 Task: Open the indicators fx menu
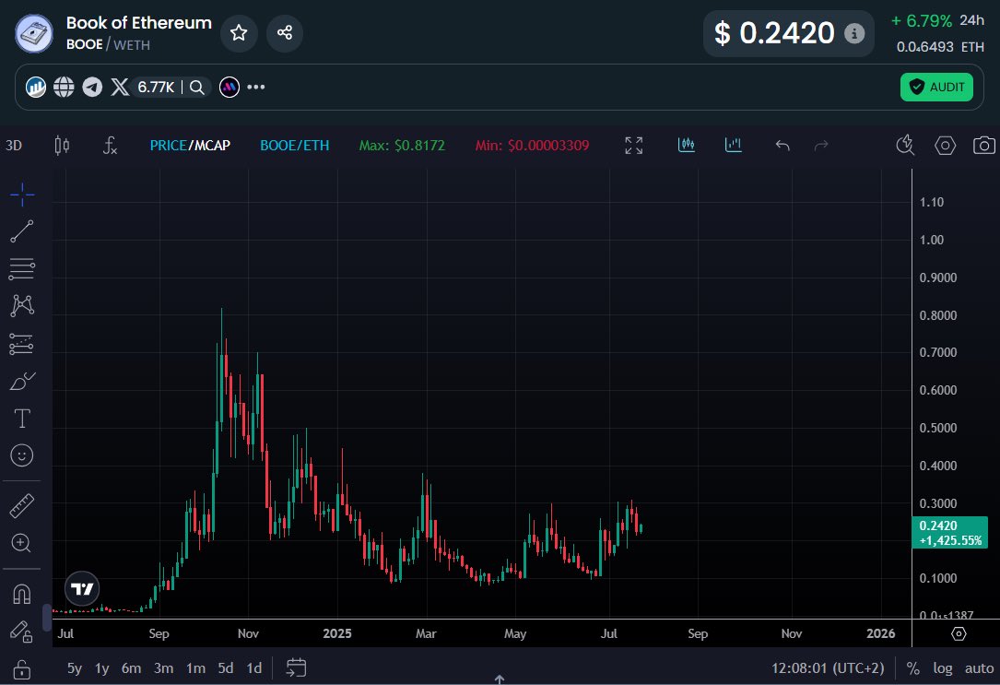click(x=110, y=146)
